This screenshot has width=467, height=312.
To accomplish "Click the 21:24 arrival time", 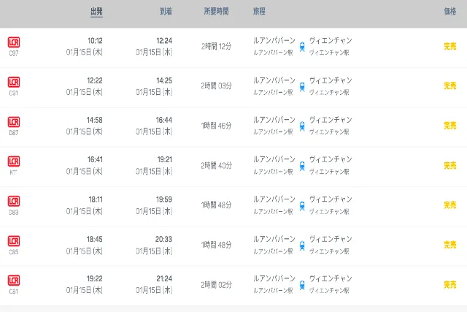I will tap(164, 279).
